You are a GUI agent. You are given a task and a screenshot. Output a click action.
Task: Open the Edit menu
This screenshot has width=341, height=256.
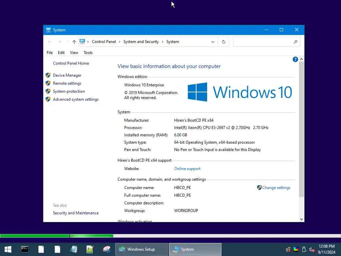[61, 52]
